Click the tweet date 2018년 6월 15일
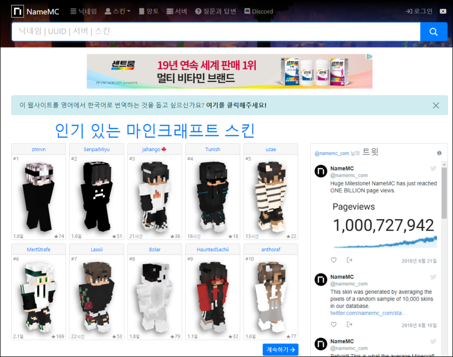Screen dimensions: 453x357 pyautogui.click(x=419, y=325)
